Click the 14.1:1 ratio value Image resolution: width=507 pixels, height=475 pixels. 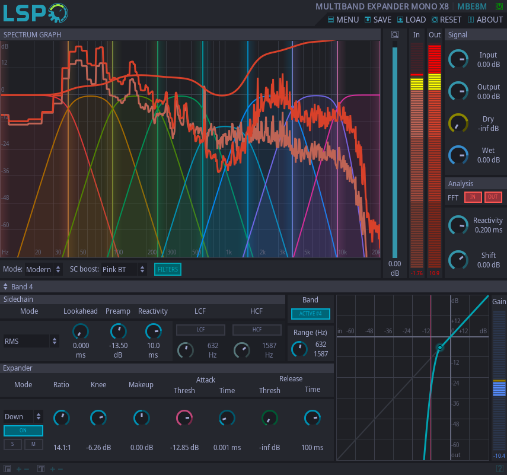coord(62,448)
